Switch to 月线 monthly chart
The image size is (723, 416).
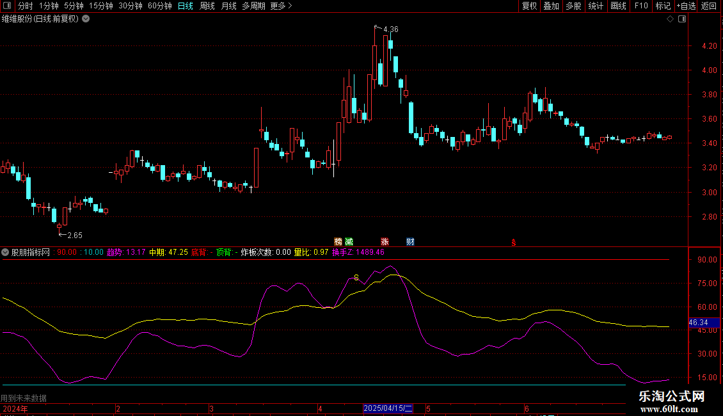(228, 6)
